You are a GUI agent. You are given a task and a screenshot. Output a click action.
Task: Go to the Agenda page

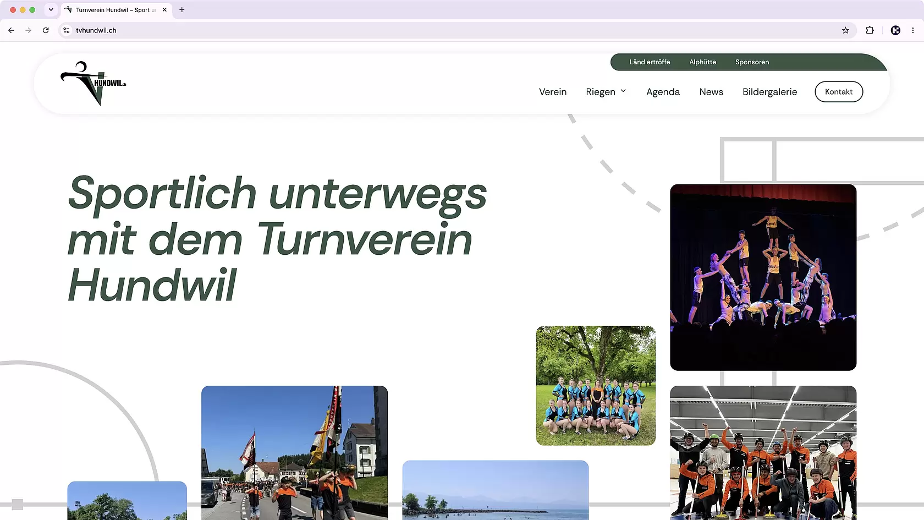click(x=663, y=92)
